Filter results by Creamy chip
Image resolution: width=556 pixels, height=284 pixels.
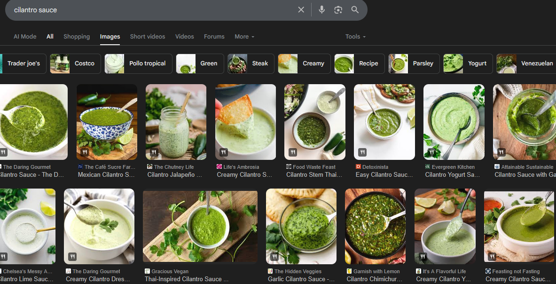tap(304, 63)
